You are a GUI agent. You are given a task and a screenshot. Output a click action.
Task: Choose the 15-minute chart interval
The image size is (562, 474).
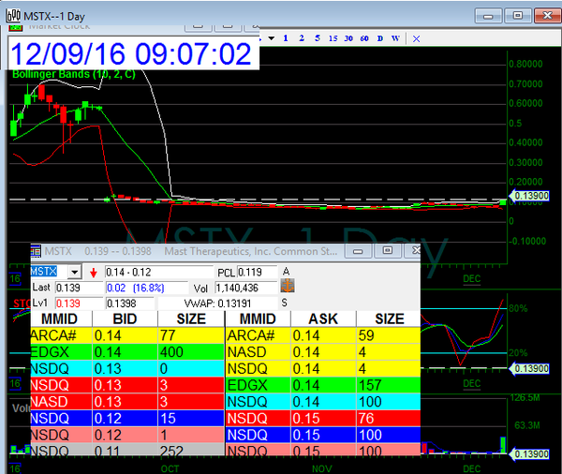333,38
